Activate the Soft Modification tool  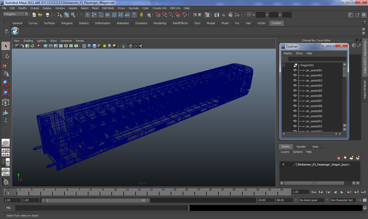[x=6, y=112]
